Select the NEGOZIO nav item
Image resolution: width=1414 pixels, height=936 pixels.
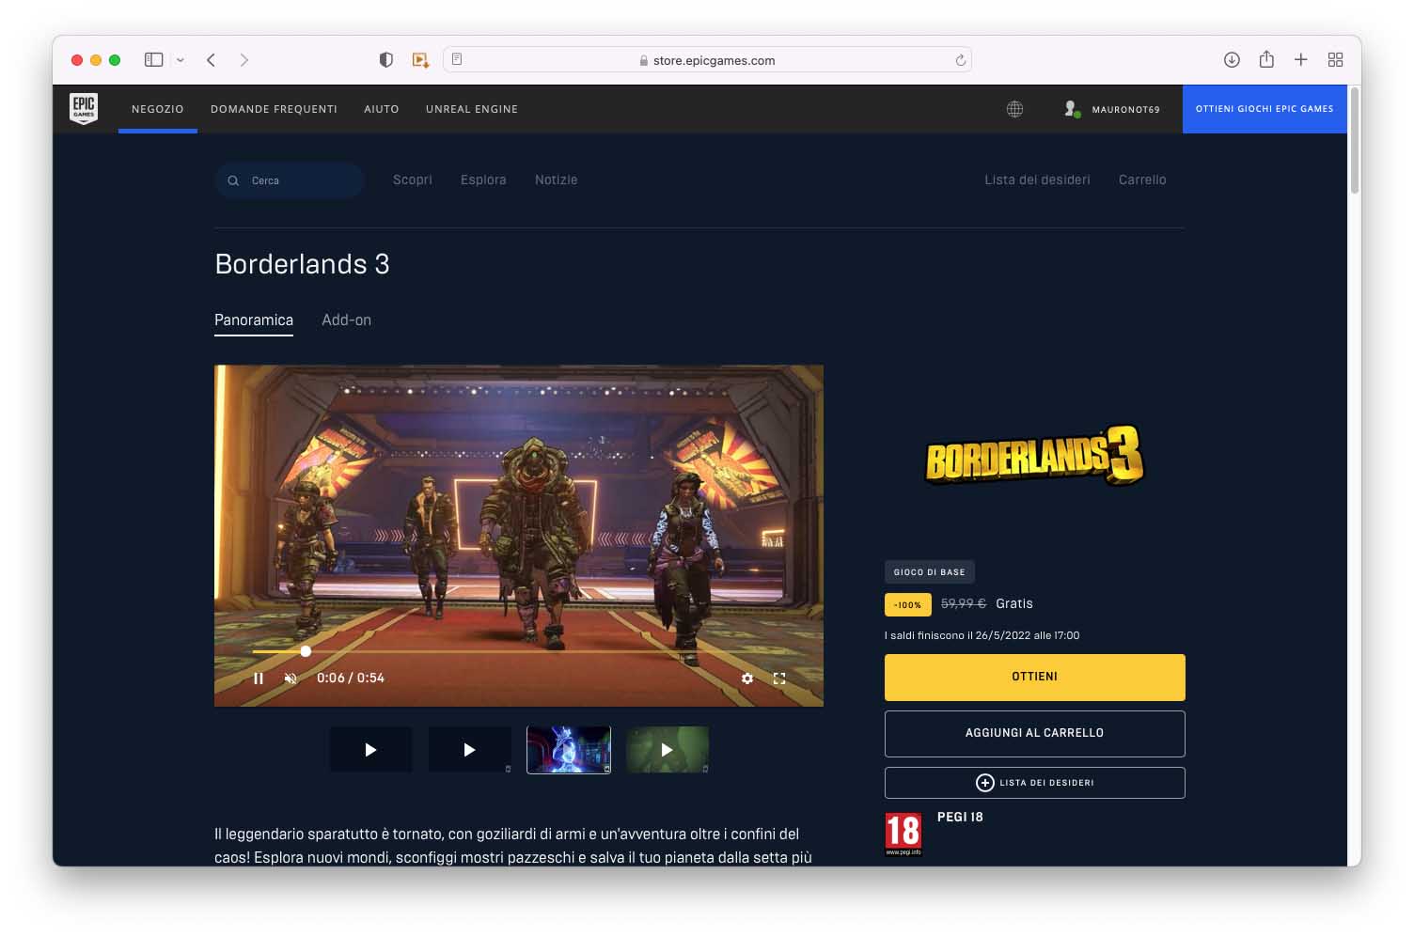pos(158,109)
